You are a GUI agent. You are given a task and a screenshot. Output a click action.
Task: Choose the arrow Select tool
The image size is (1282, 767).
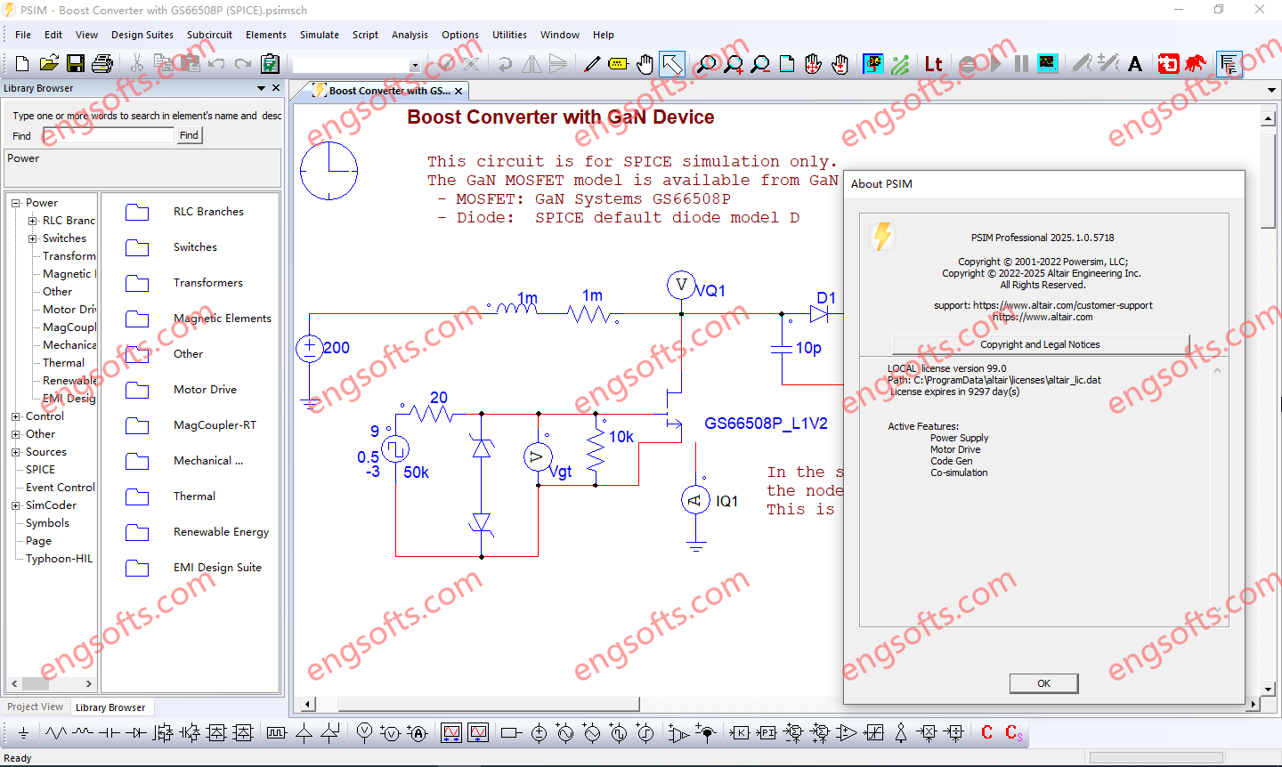tap(672, 64)
